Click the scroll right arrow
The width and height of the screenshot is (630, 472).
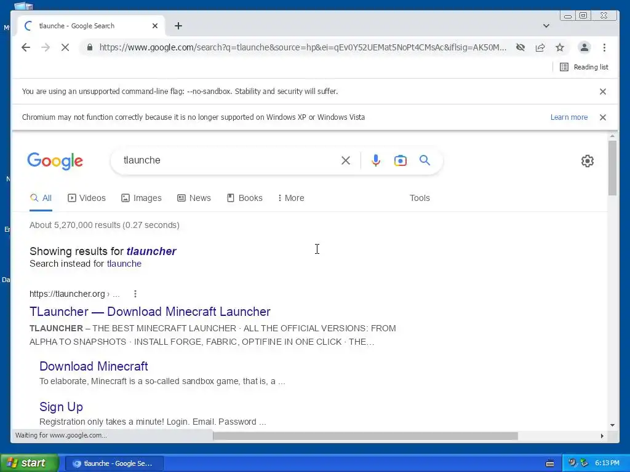pyautogui.click(x=602, y=436)
